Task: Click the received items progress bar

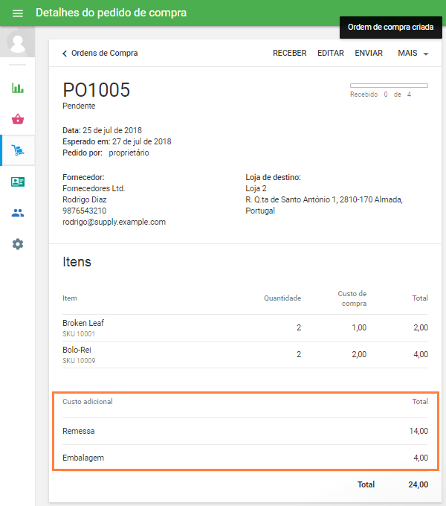Action: (x=389, y=86)
